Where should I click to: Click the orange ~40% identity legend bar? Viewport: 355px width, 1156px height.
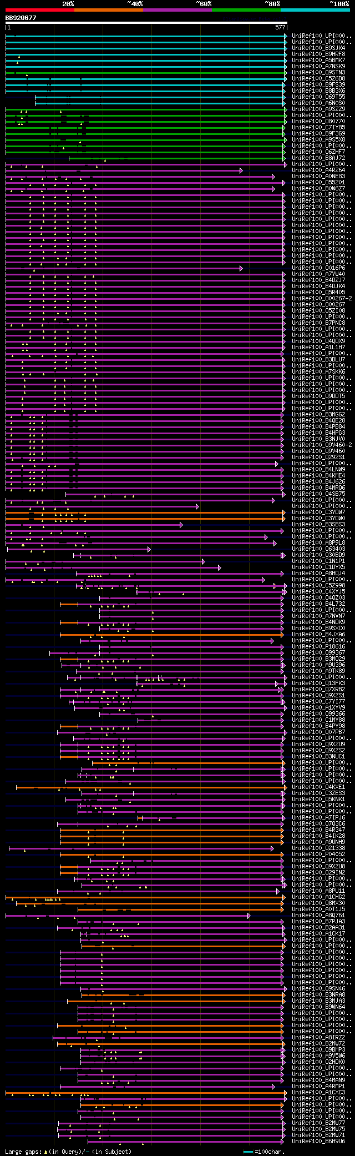(108, 9)
